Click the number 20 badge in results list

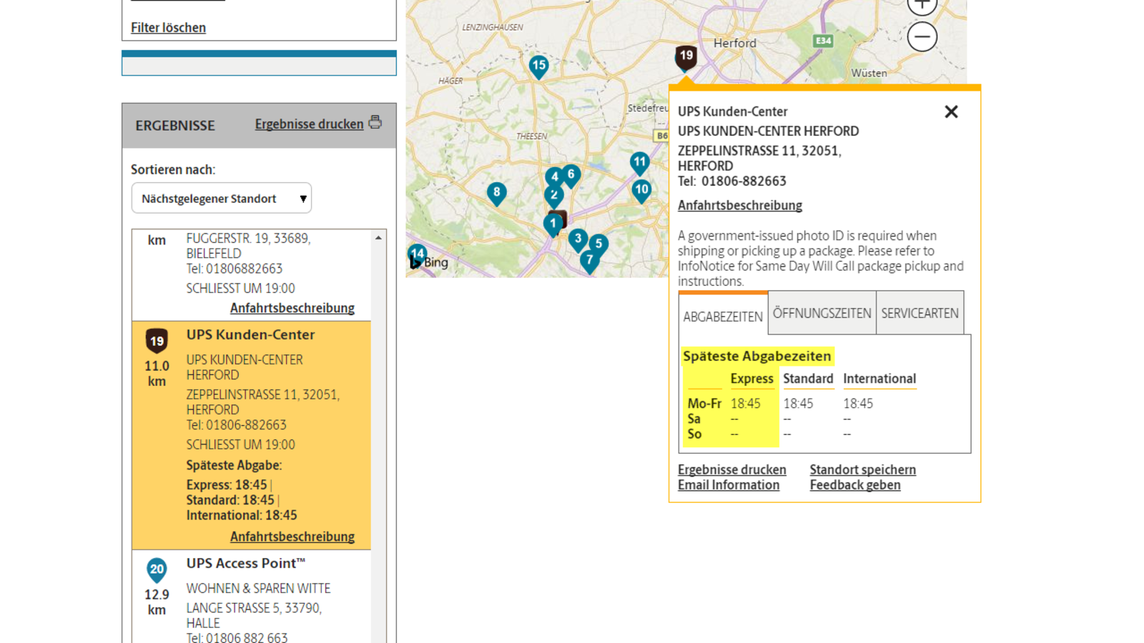coord(157,570)
